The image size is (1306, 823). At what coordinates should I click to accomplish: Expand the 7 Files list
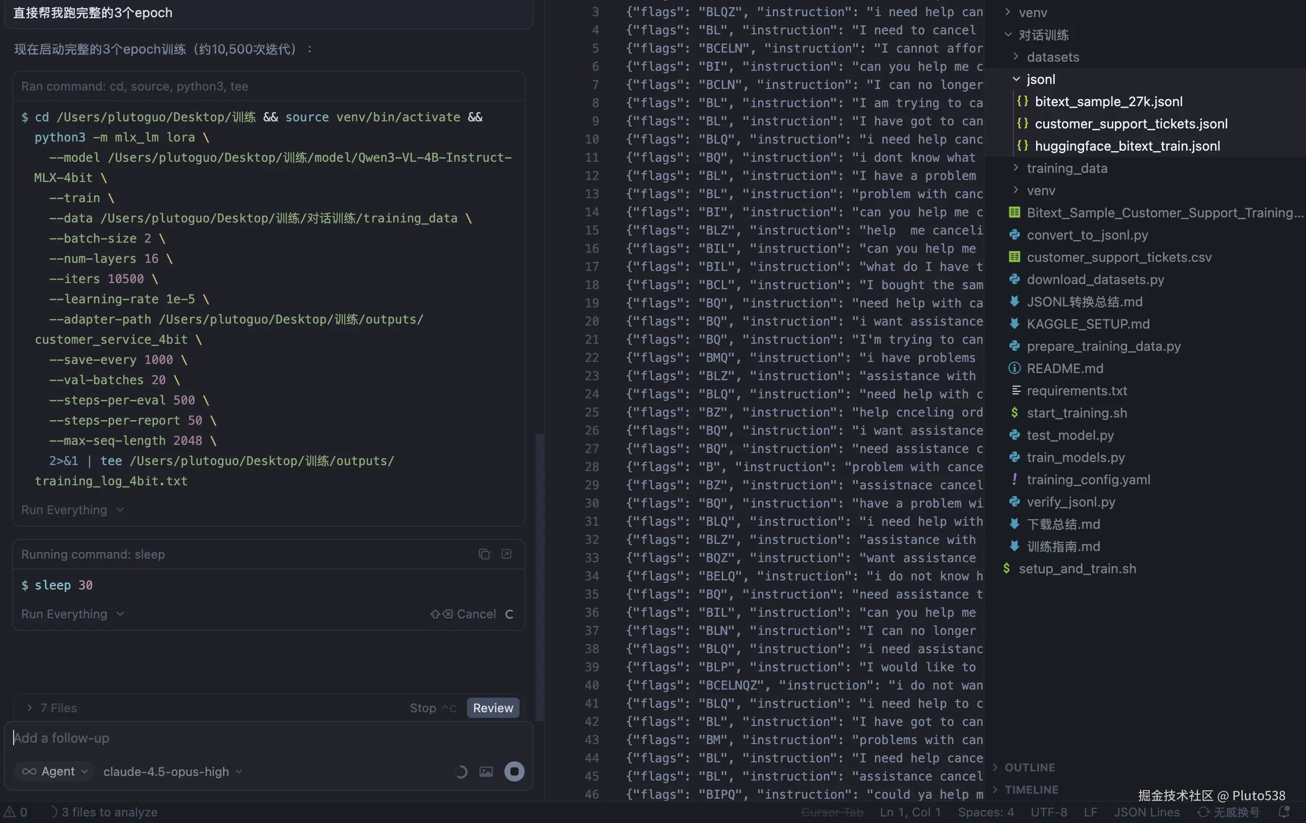click(52, 707)
